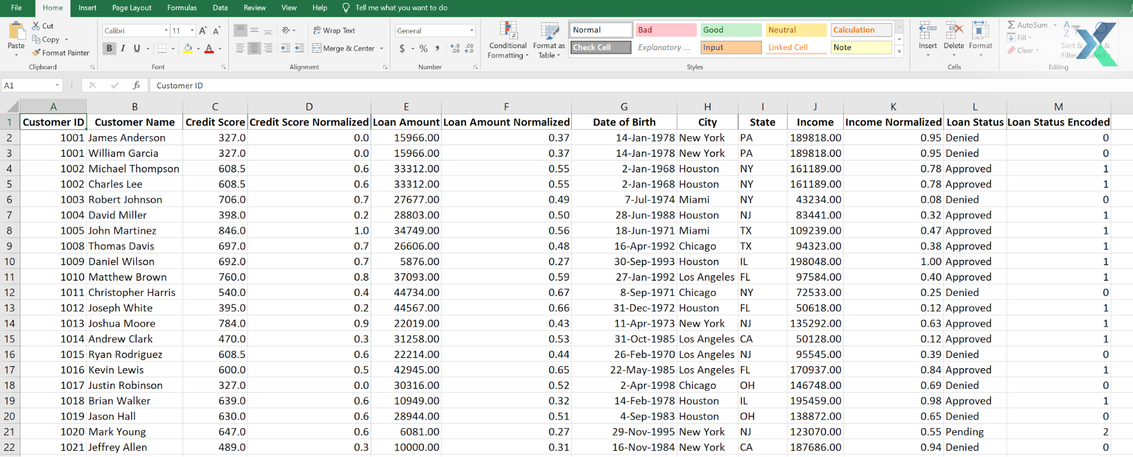The height and width of the screenshot is (457, 1133).
Task: Toggle Merge & Center
Action: 343,49
